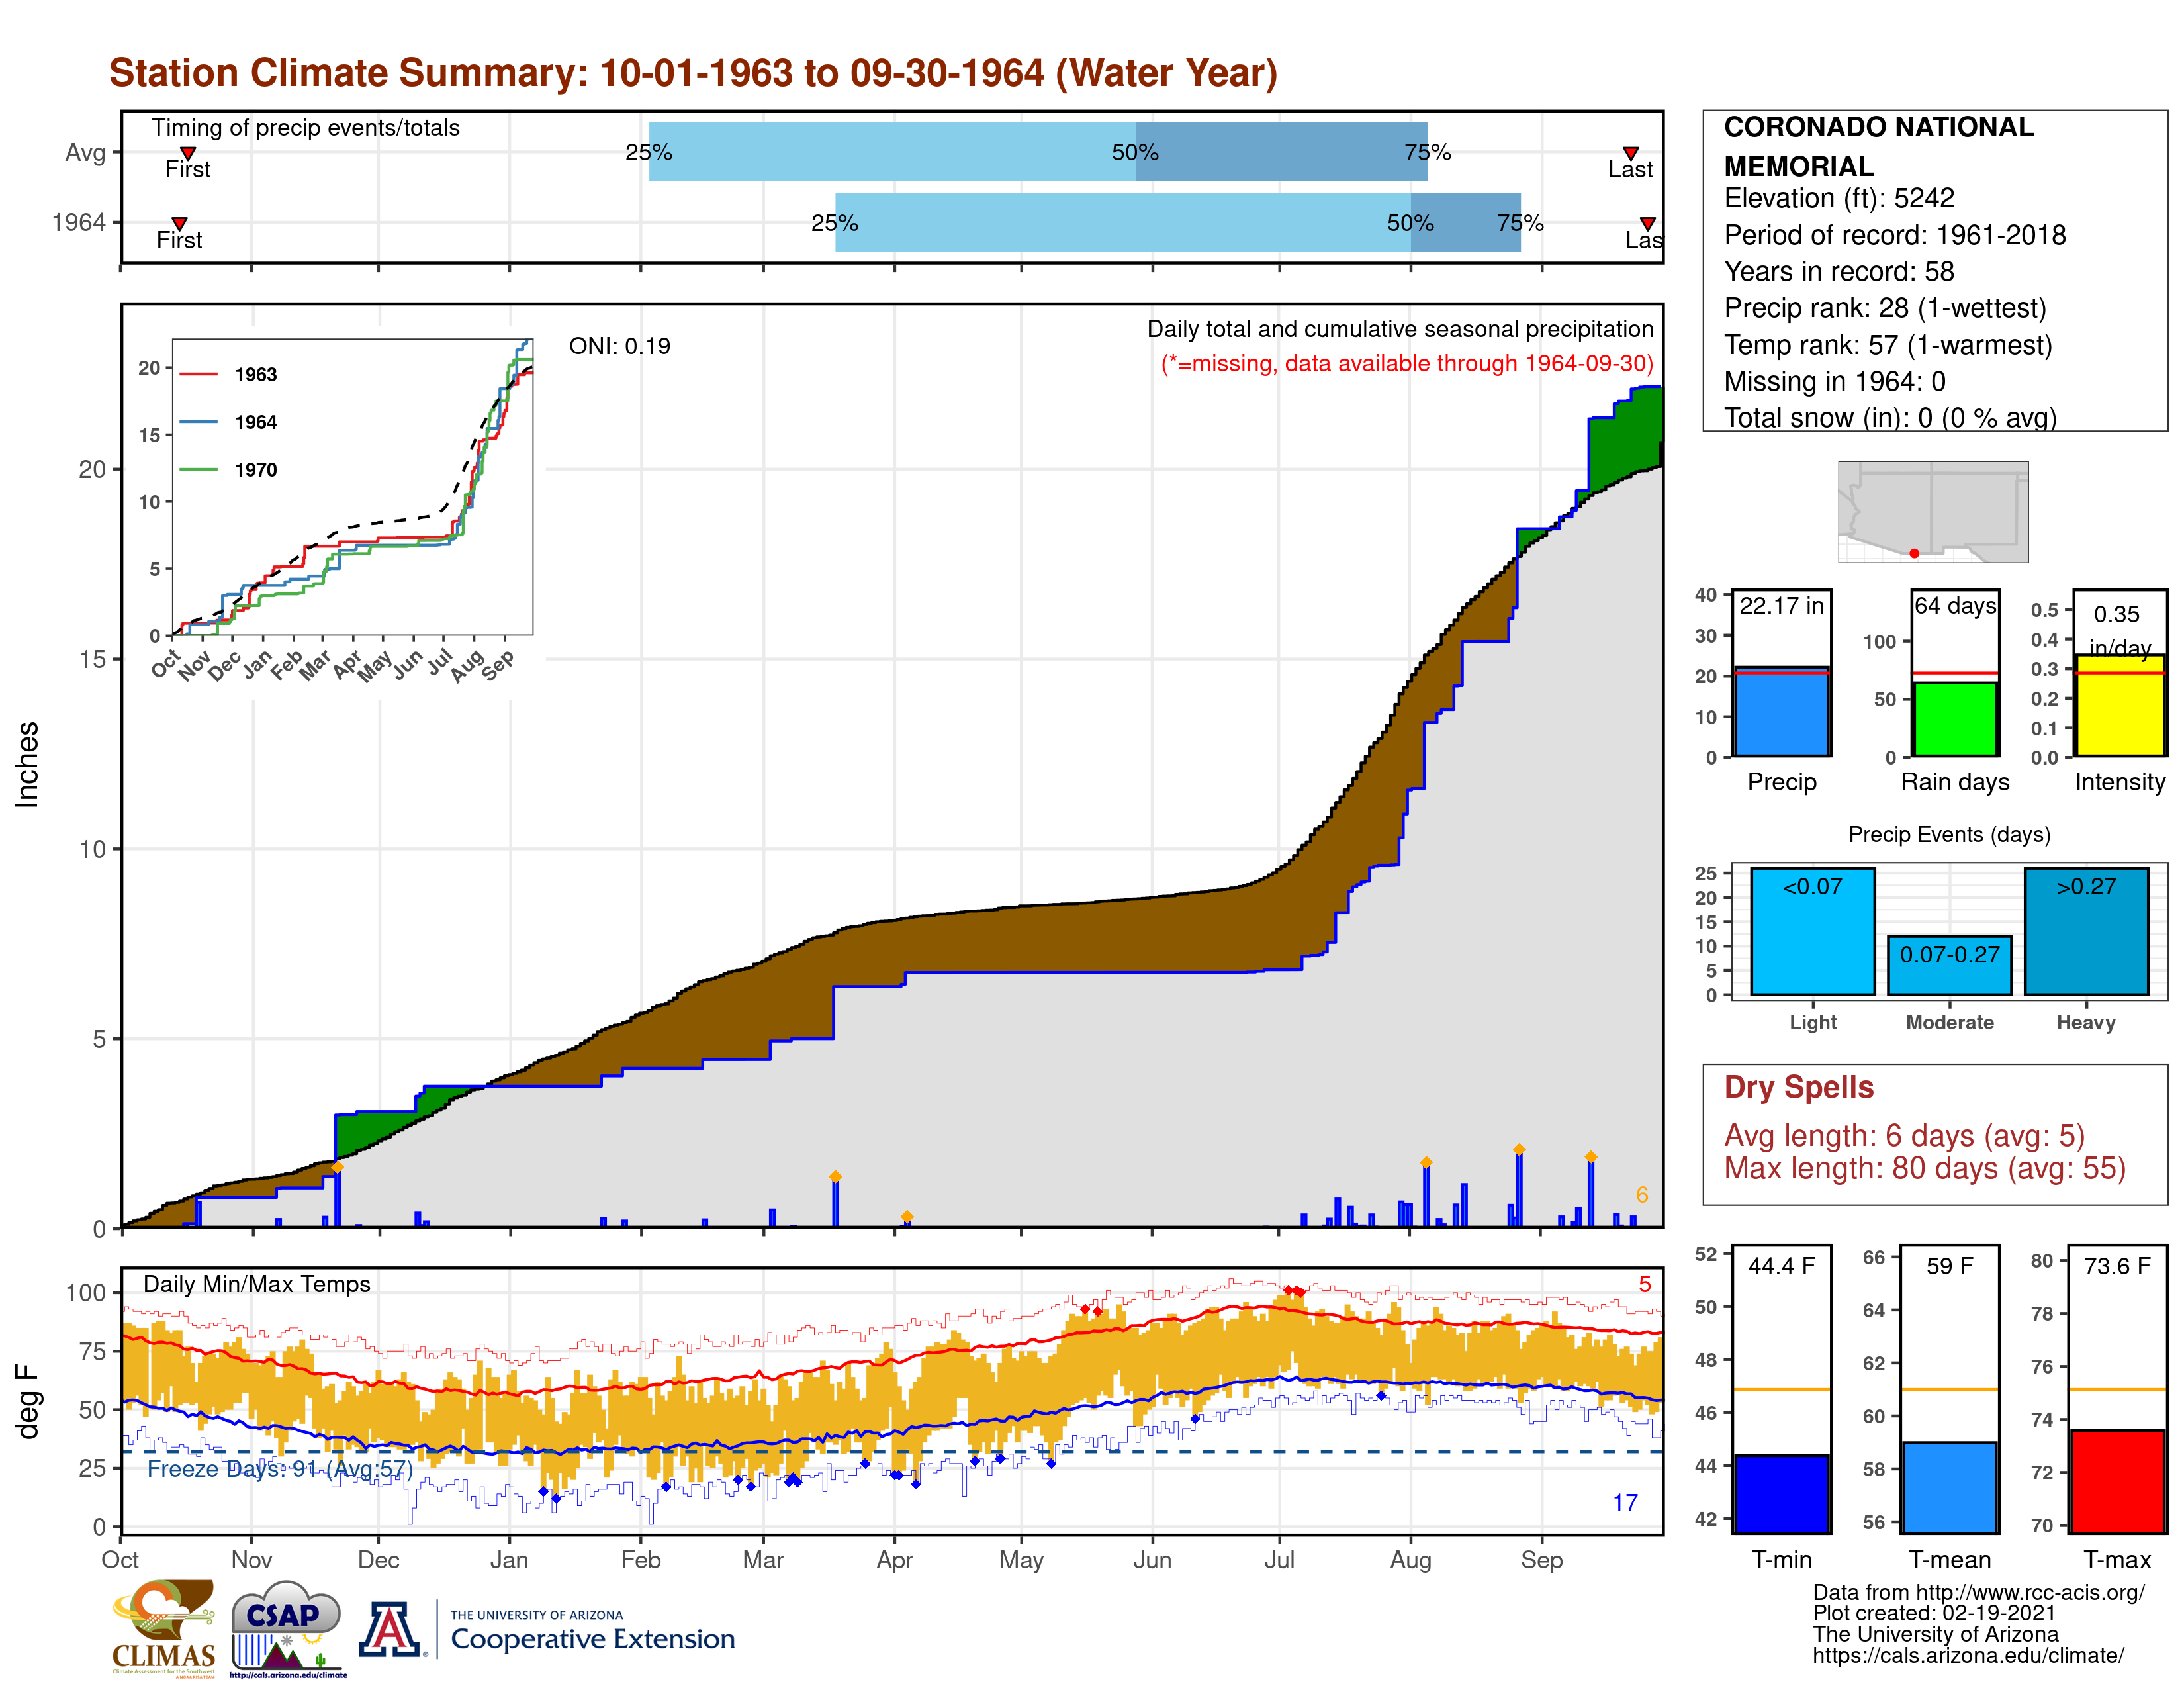Click the Station Climate Summary title
Screen dimensions: 2184x1688
693,73
